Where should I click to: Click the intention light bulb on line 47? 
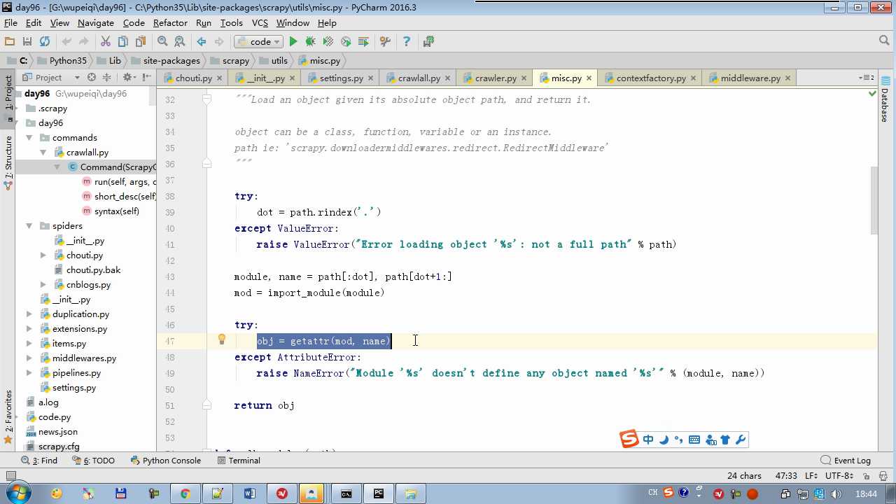click(x=222, y=340)
